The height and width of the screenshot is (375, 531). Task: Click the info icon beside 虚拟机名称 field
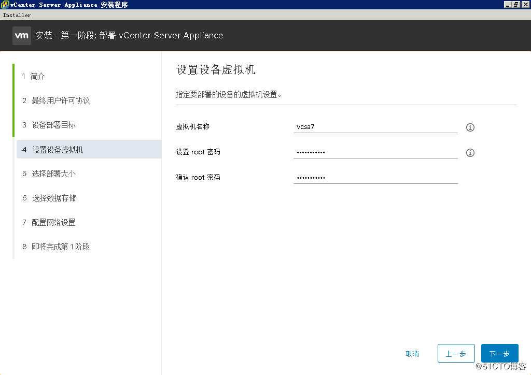pyautogui.click(x=470, y=127)
